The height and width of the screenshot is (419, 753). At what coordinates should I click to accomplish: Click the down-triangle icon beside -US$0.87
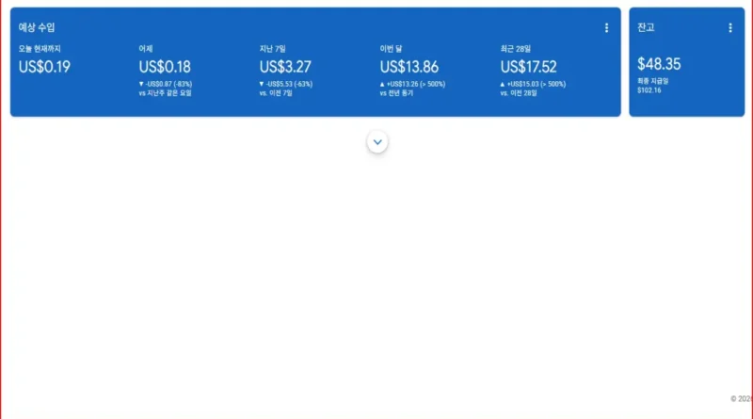[141, 84]
